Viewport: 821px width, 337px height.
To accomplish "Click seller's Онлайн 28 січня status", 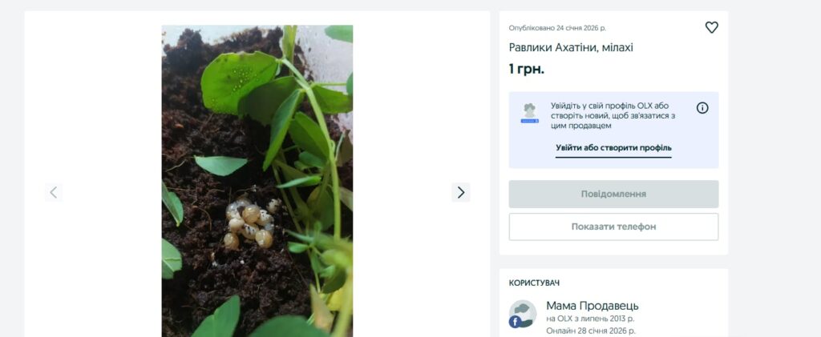I will 591,331.
